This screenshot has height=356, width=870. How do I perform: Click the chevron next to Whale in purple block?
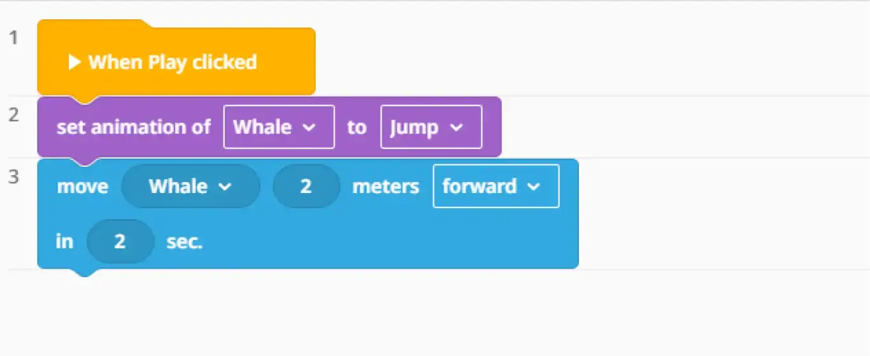tap(308, 127)
